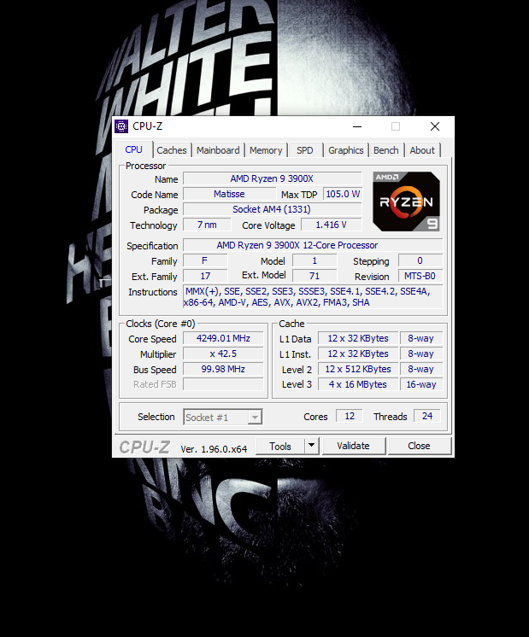Click the empty Rated FSB field
The height and width of the screenshot is (637, 529).
click(x=223, y=384)
